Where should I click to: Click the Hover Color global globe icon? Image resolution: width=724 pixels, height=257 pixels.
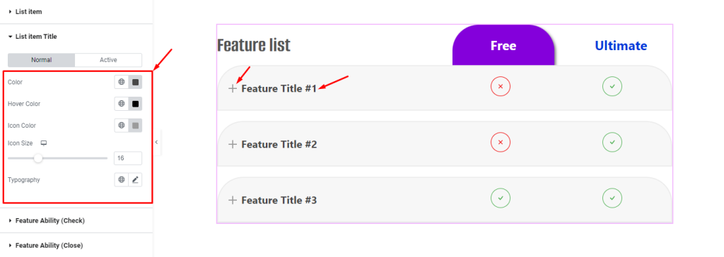(x=122, y=104)
